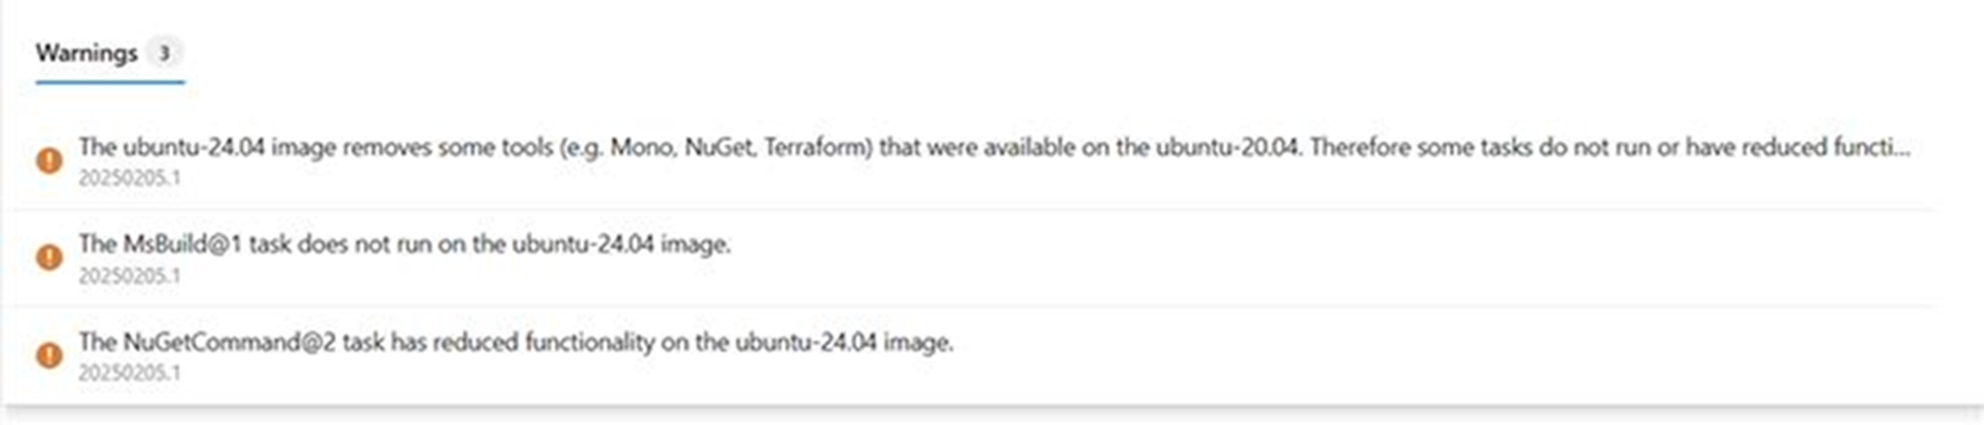Open the warning about ubuntu-24.04 removing tools
Screen dimensions: 1984x425
click(x=994, y=147)
